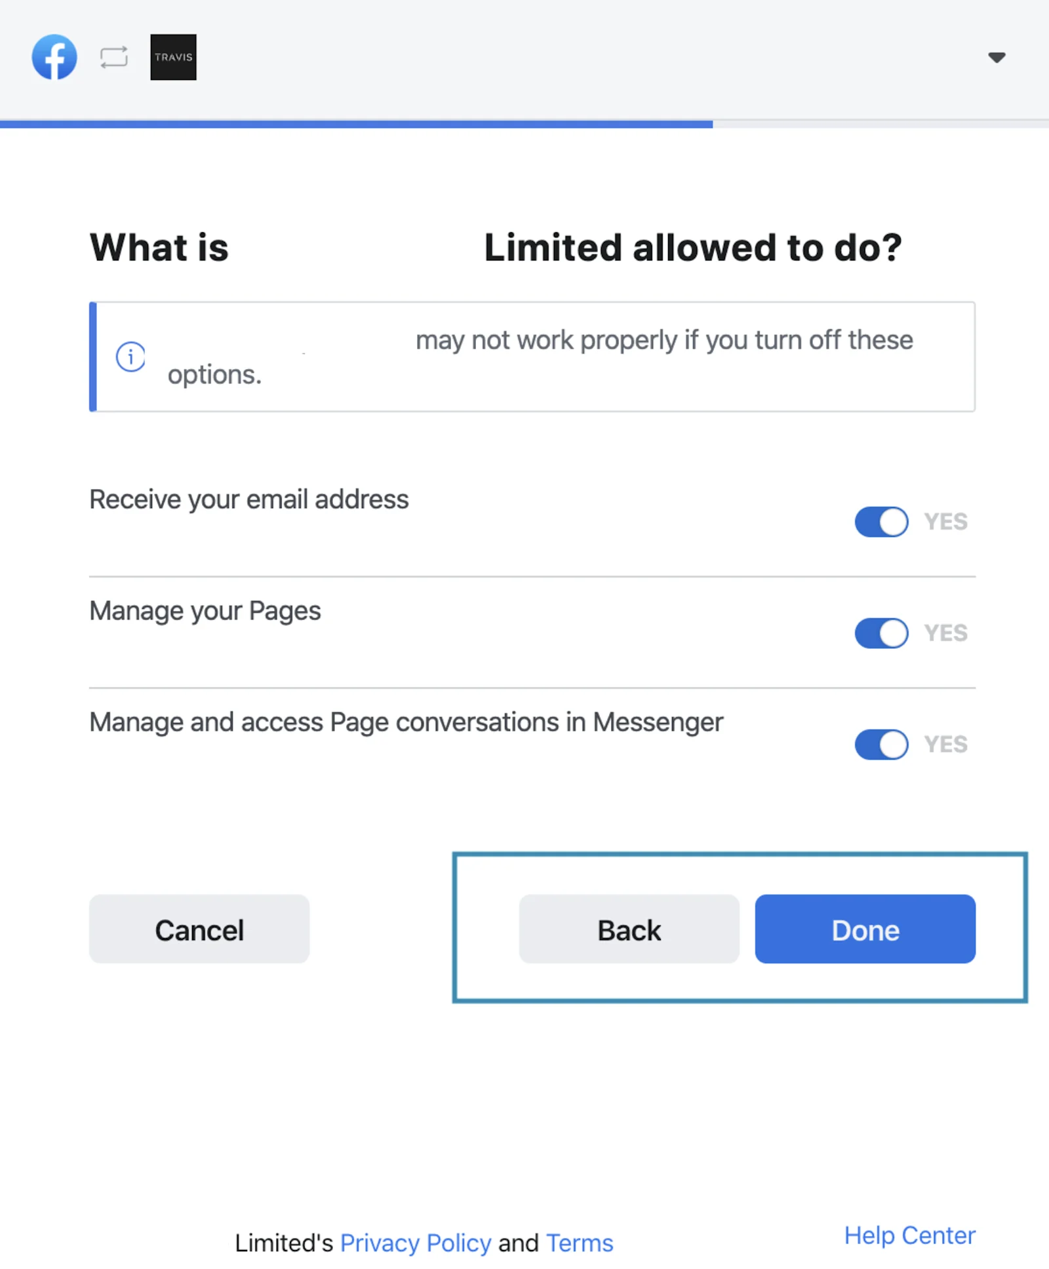The width and height of the screenshot is (1049, 1269).
Task: Click the Facebook logo icon
Action: [54, 57]
